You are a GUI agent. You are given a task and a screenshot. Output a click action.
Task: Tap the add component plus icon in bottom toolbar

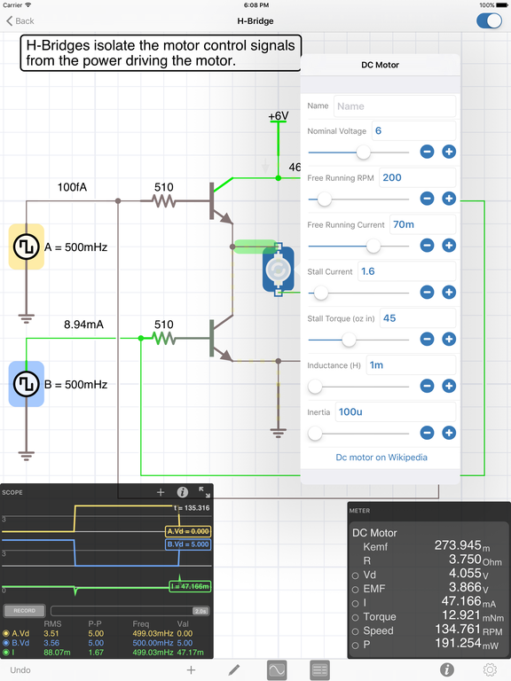(191, 670)
